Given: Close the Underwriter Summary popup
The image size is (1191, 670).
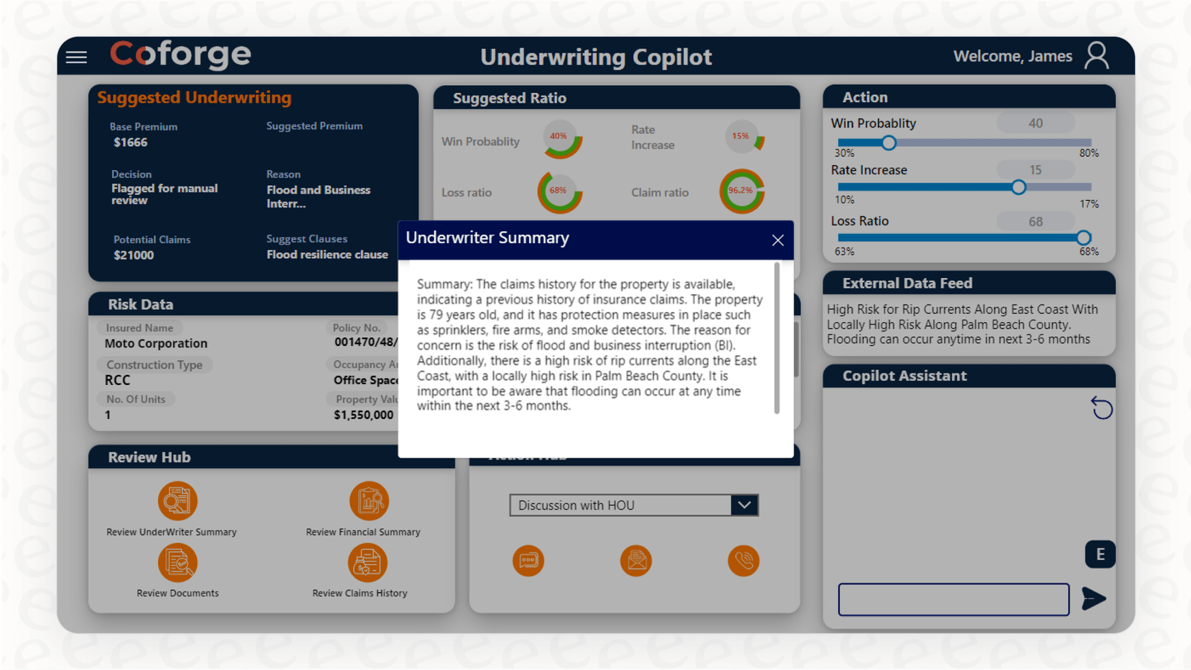Looking at the screenshot, I should coord(777,240).
